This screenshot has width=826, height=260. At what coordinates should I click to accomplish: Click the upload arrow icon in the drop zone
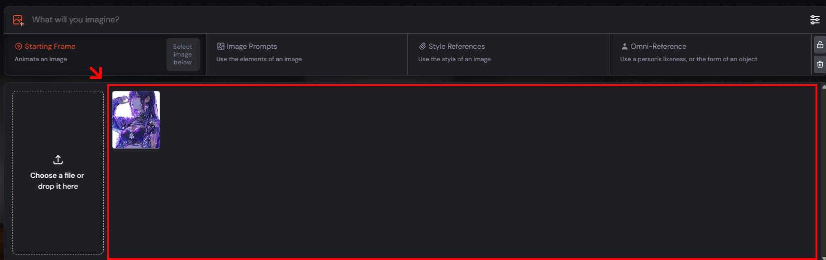point(58,160)
